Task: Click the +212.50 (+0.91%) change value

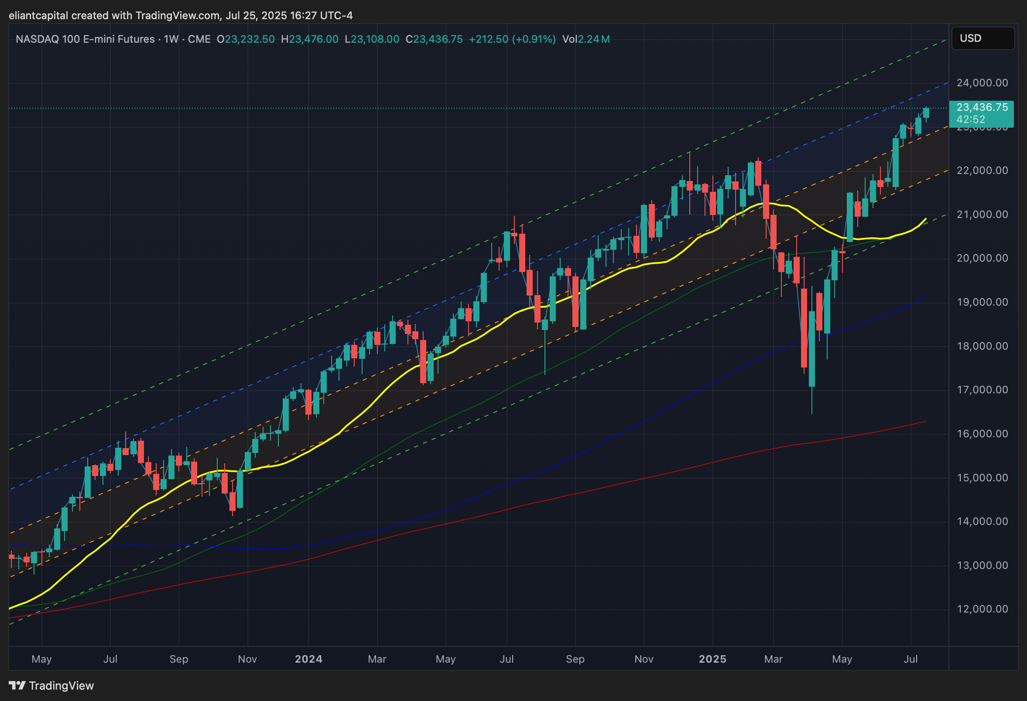Action: (x=512, y=39)
